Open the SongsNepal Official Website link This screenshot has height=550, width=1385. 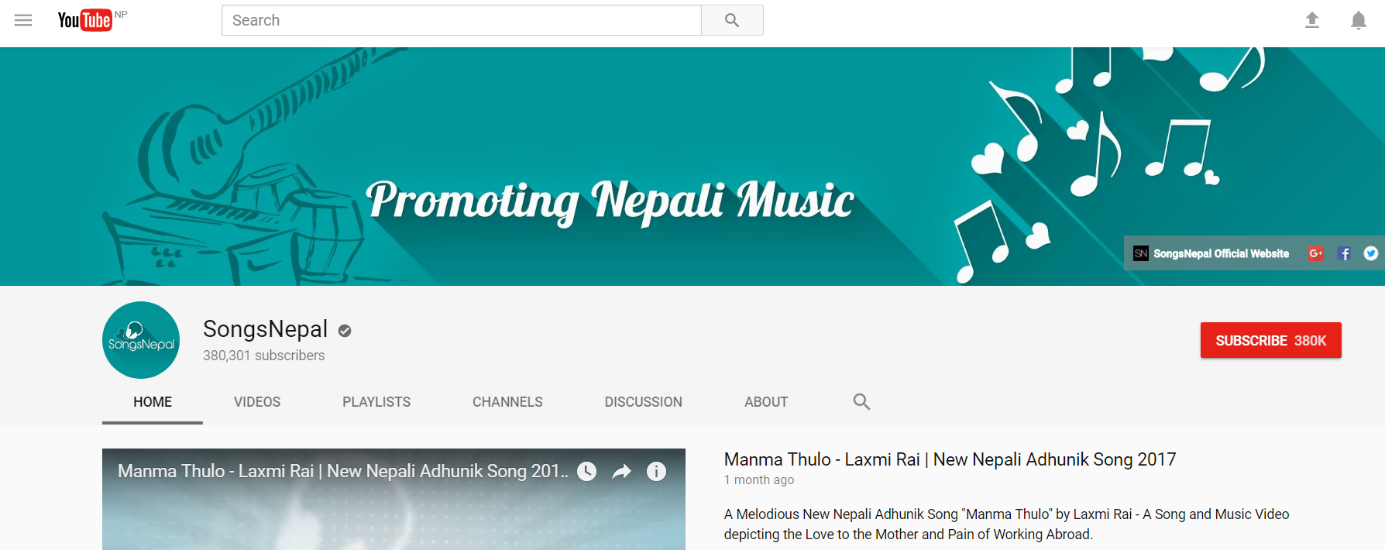[1221, 253]
